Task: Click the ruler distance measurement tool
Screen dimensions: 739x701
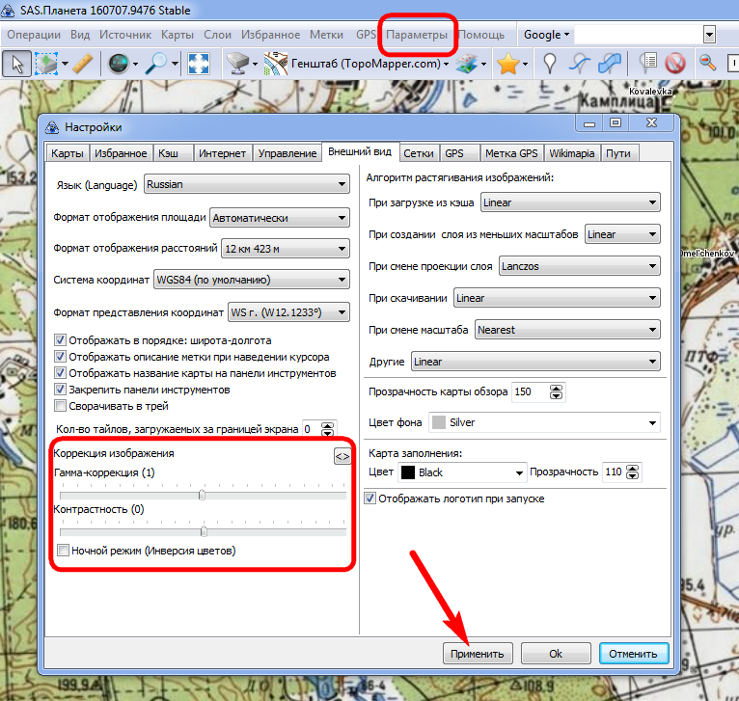Action: [x=82, y=64]
